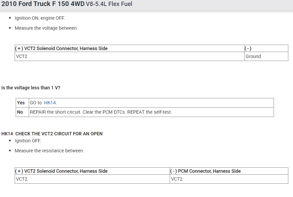Click the Ground cell

tap(253, 56)
